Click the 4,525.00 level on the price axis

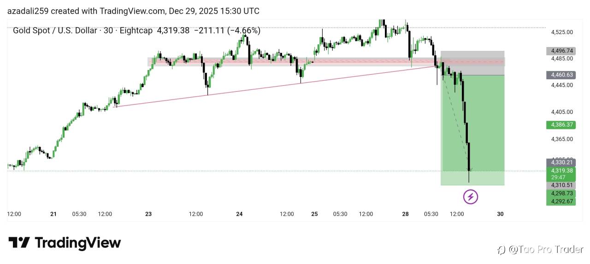tap(561, 32)
